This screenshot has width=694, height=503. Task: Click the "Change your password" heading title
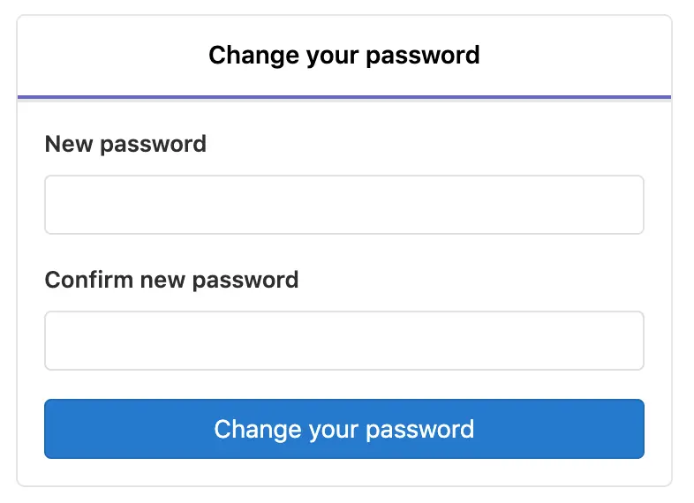click(343, 56)
